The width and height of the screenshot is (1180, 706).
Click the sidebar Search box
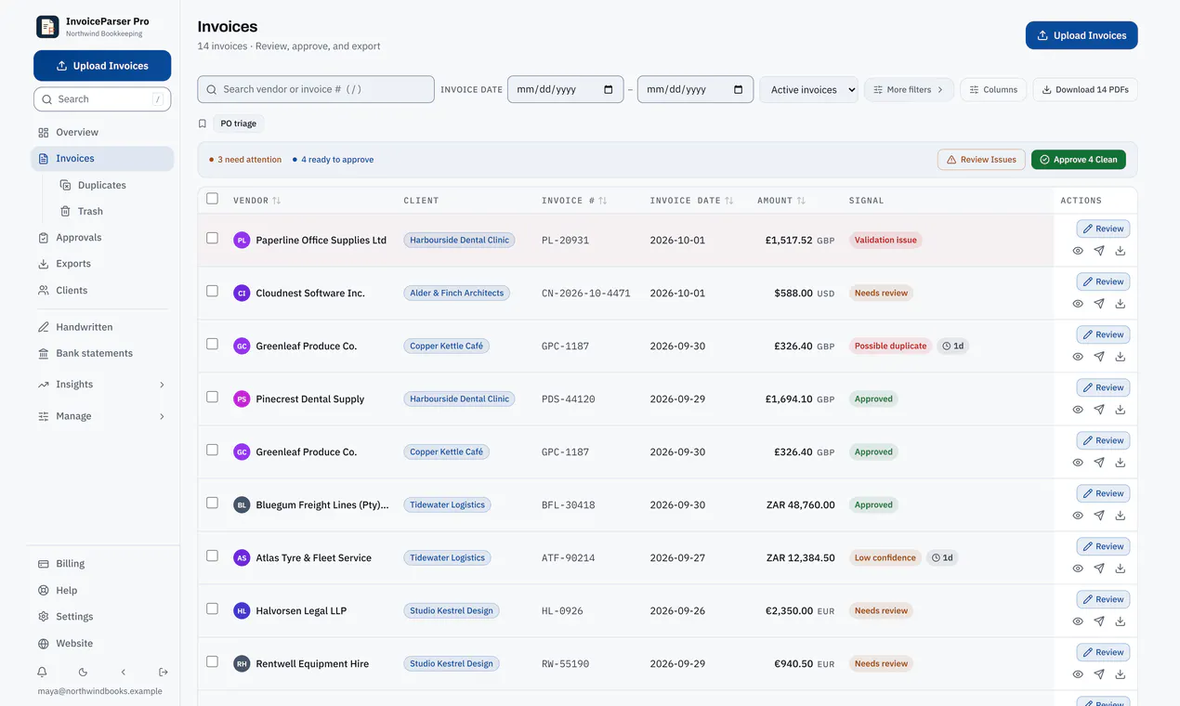coord(102,99)
